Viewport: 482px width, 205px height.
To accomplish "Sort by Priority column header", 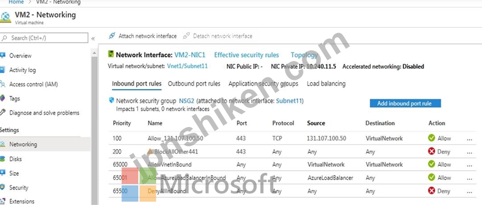I will (x=122, y=123).
